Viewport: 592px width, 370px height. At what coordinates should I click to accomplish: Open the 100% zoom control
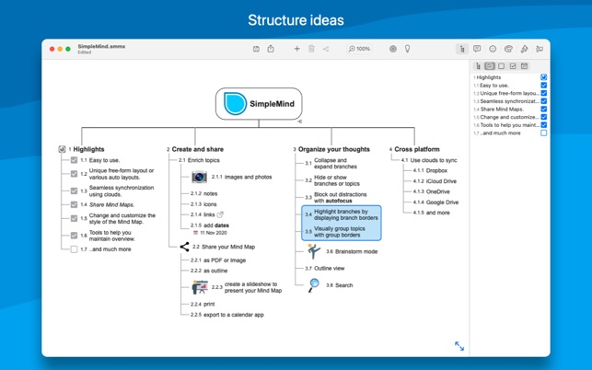[x=359, y=49]
